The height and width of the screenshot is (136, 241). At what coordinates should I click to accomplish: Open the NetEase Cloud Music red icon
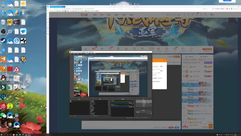(3, 106)
